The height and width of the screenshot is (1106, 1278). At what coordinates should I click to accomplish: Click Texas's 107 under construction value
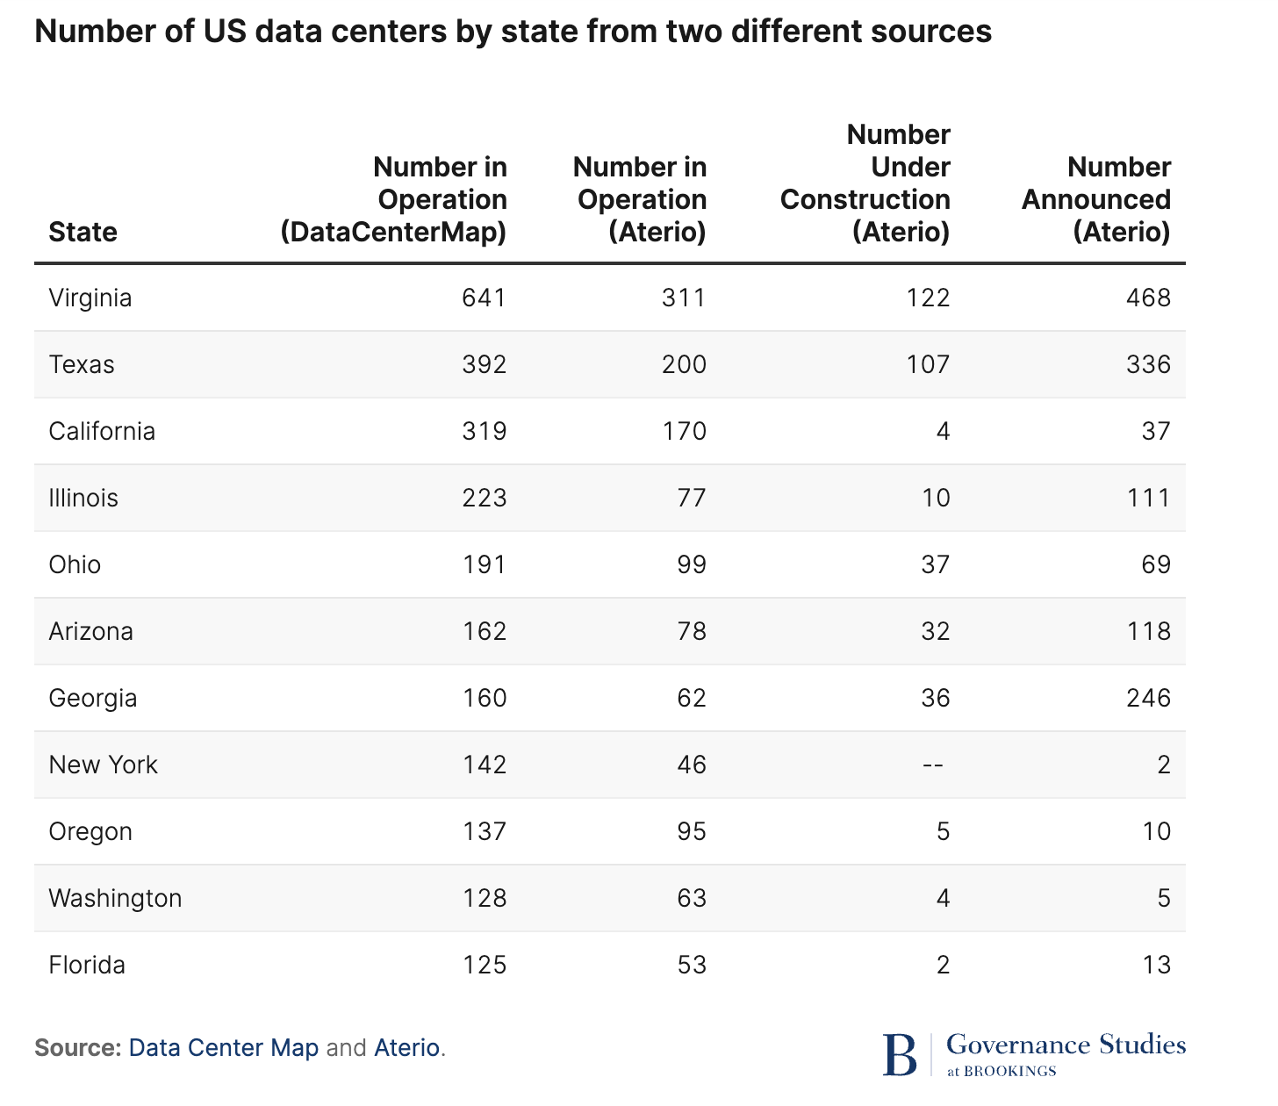point(929,365)
